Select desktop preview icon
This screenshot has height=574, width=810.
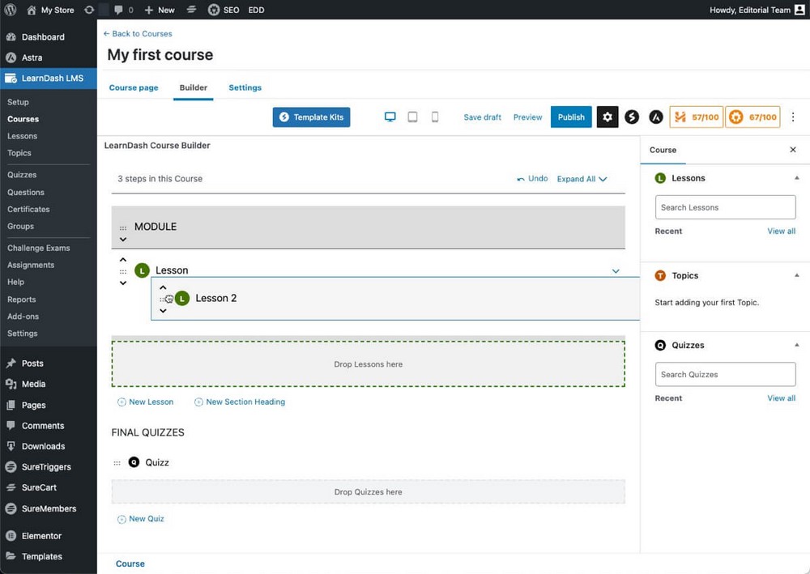tap(390, 117)
